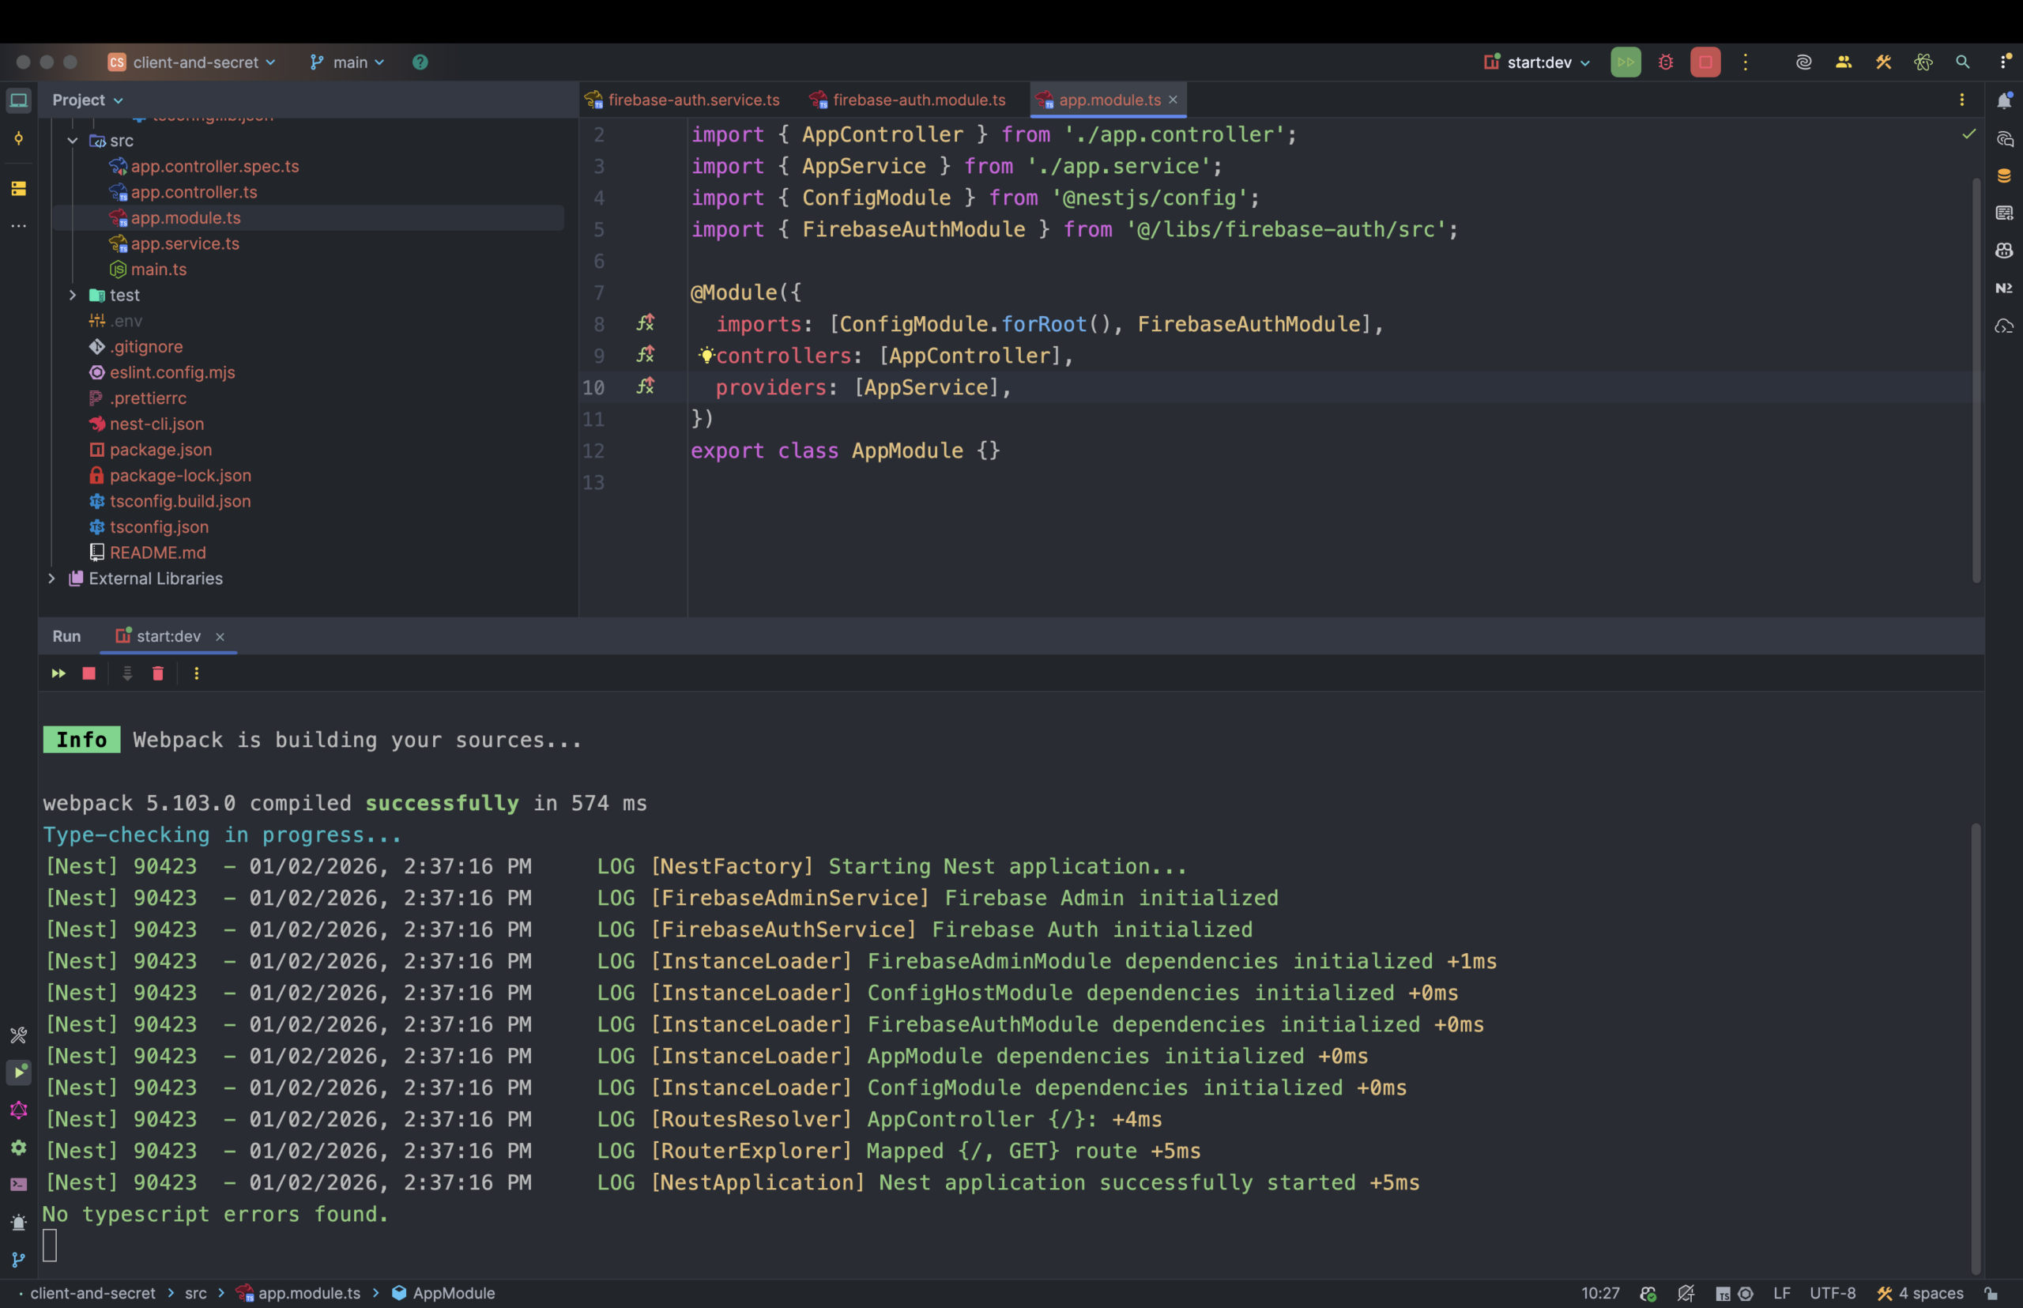
Task: Clear the Run console with trash icon
Action: click(x=158, y=673)
